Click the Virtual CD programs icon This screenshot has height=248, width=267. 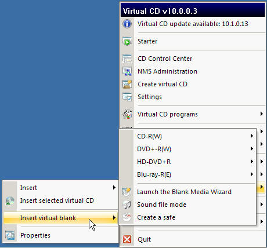pyautogui.click(x=127, y=114)
